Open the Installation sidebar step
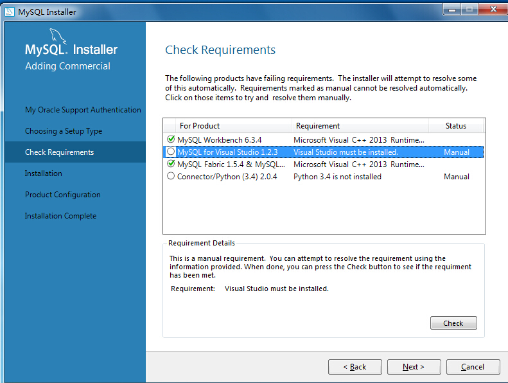Viewport: 508px width, 383px height. pyautogui.click(x=44, y=174)
